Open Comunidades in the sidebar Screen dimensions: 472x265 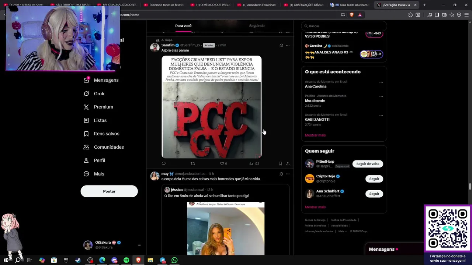[104, 147]
